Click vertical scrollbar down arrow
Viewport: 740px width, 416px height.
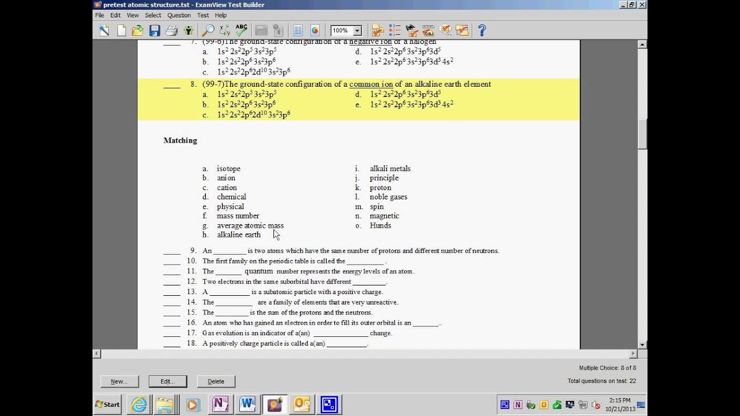(x=642, y=345)
